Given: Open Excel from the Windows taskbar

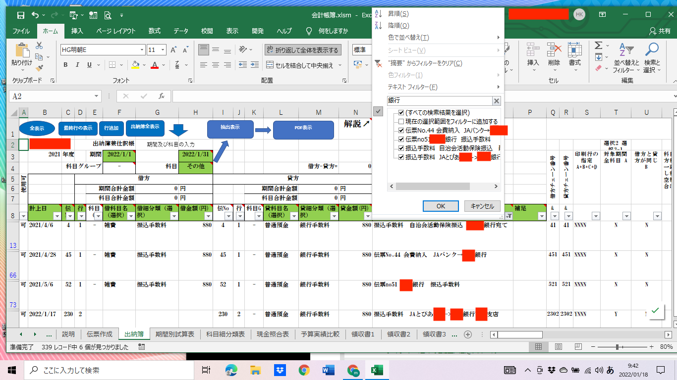Looking at the screenshot, I should [377, 370].
